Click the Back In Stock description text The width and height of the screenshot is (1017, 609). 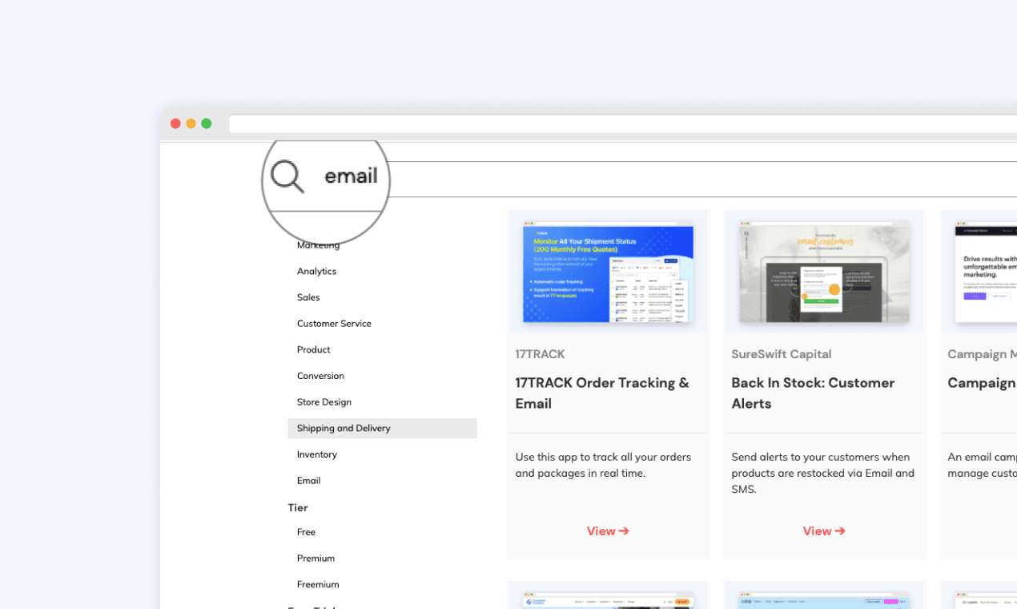[x=822, y=473]
